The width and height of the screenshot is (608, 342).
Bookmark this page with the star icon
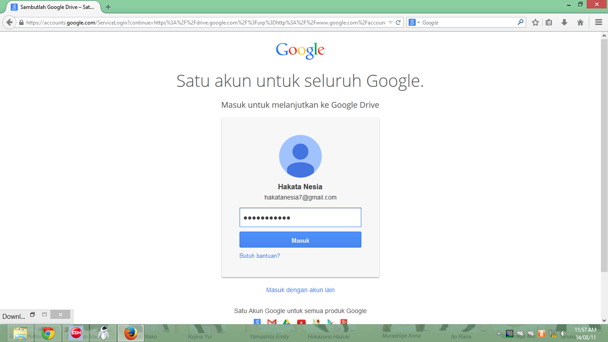point(535,22)
